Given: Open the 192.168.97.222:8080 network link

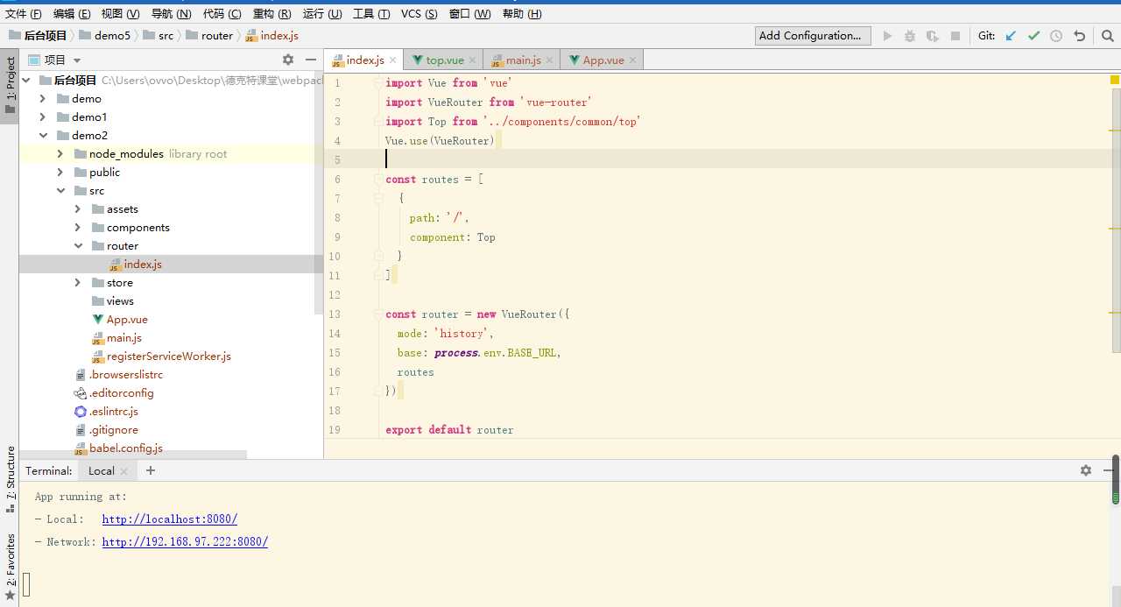Looking at the screenshot, I should coord(185,542).
